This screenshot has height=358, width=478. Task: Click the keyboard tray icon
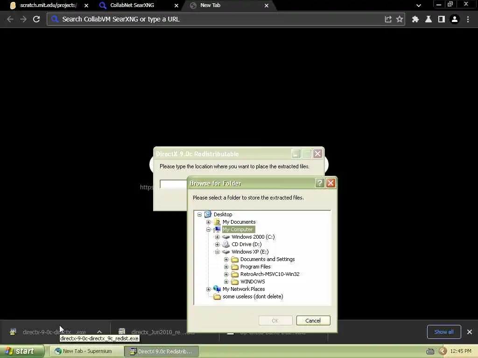click(x=430, y=351)
